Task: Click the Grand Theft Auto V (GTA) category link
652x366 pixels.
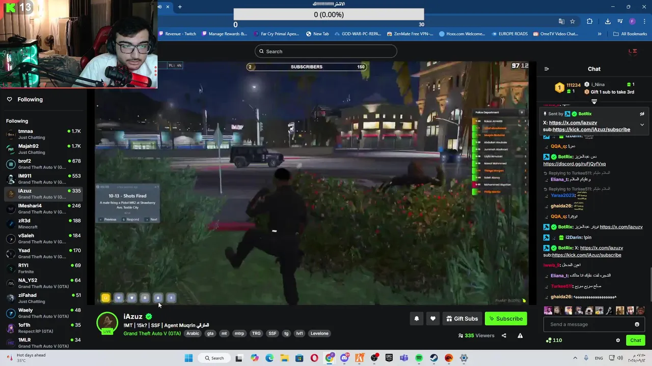Action: (152, 333)
